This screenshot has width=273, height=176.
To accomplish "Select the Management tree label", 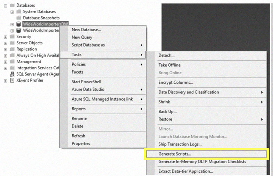I will pyautogui.click(x=29, y=62).
